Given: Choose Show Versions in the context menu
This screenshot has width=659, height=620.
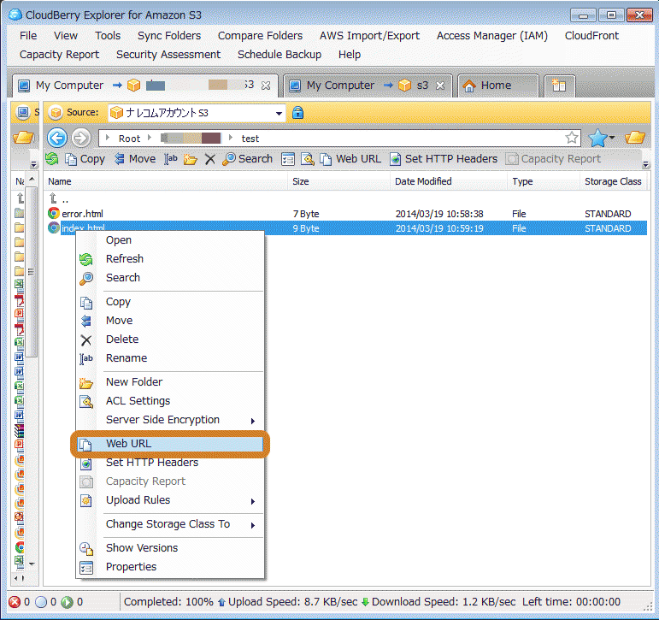Looking at the screenshot, I should 170,548.
